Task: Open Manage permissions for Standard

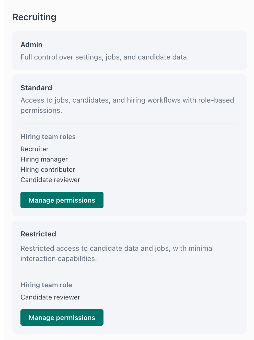Action: (x=62, y=200)
